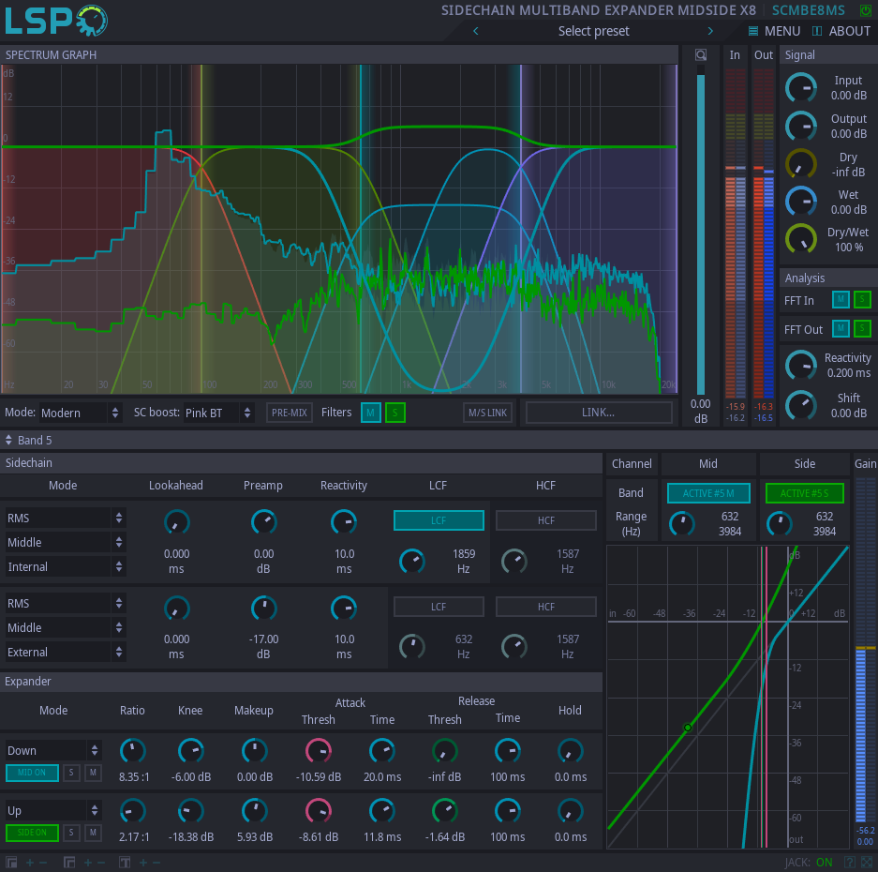Click the spectrum graph zoom magnifier icon
Viewport: 878px width, 872px height.
pos(700,55)
